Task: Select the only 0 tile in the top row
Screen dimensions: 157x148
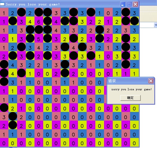Action: [108, 12]
